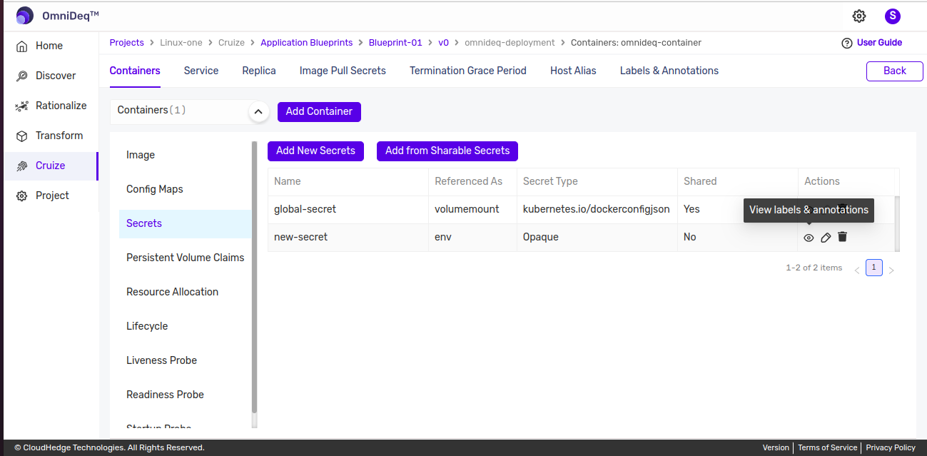Switch to the Replica tab
The height and width of the screenshot is (456, 927).
pos(259,71)
